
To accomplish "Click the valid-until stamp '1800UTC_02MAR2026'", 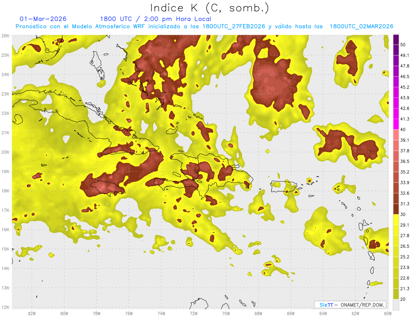I will tap(362, 26).
